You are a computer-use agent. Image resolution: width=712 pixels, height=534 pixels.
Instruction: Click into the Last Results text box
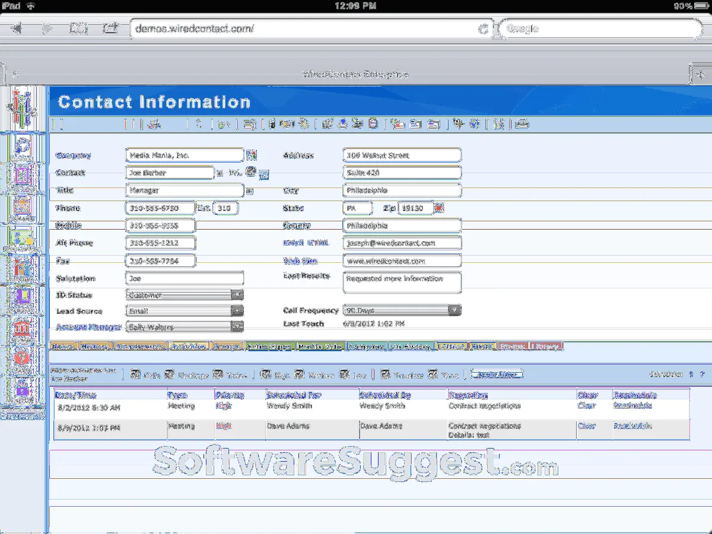(402, 282)
